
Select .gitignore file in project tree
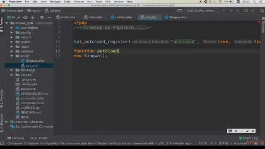[28, 79]
